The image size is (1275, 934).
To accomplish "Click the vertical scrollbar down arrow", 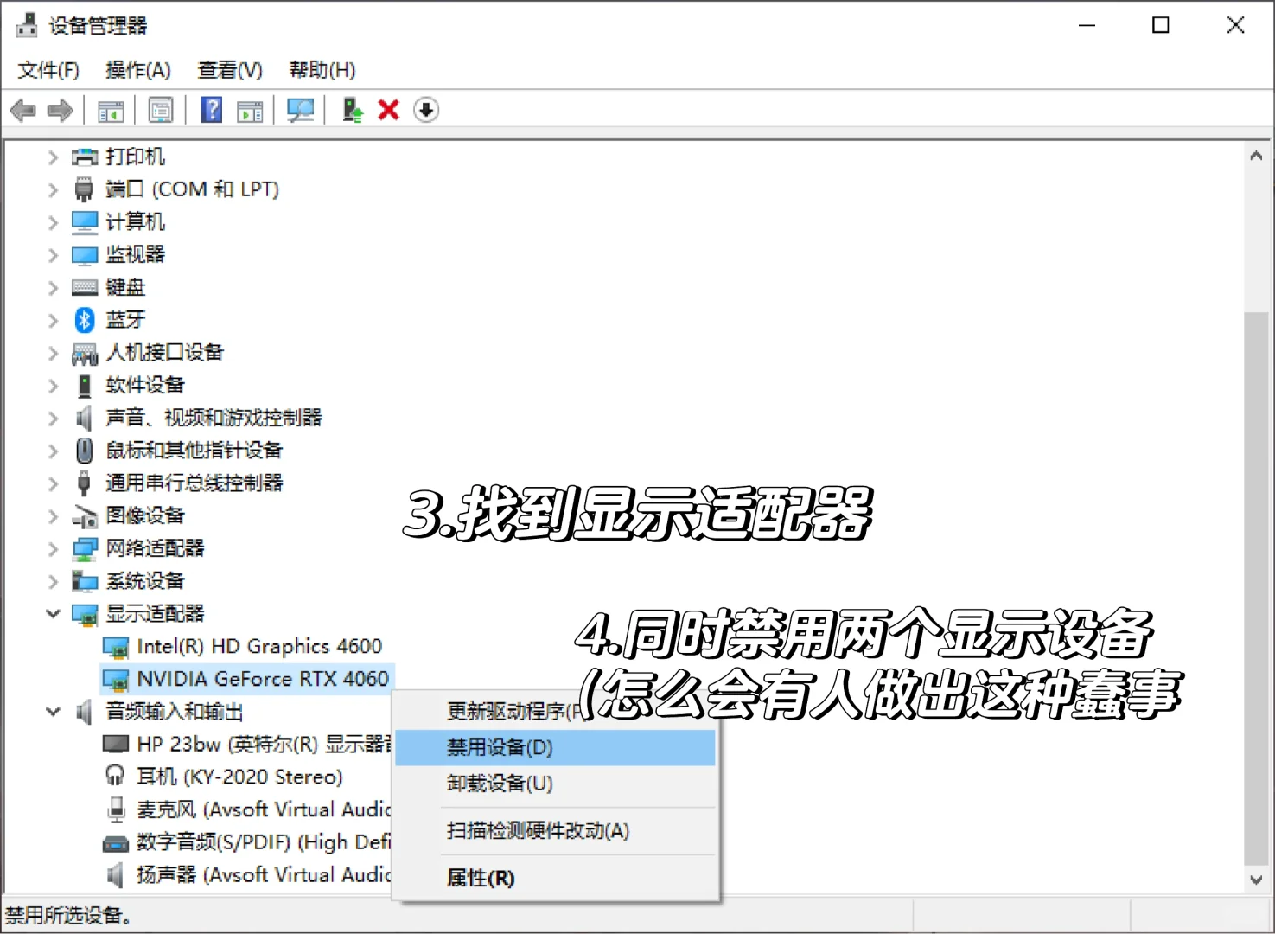I will tap(1256, 880).
